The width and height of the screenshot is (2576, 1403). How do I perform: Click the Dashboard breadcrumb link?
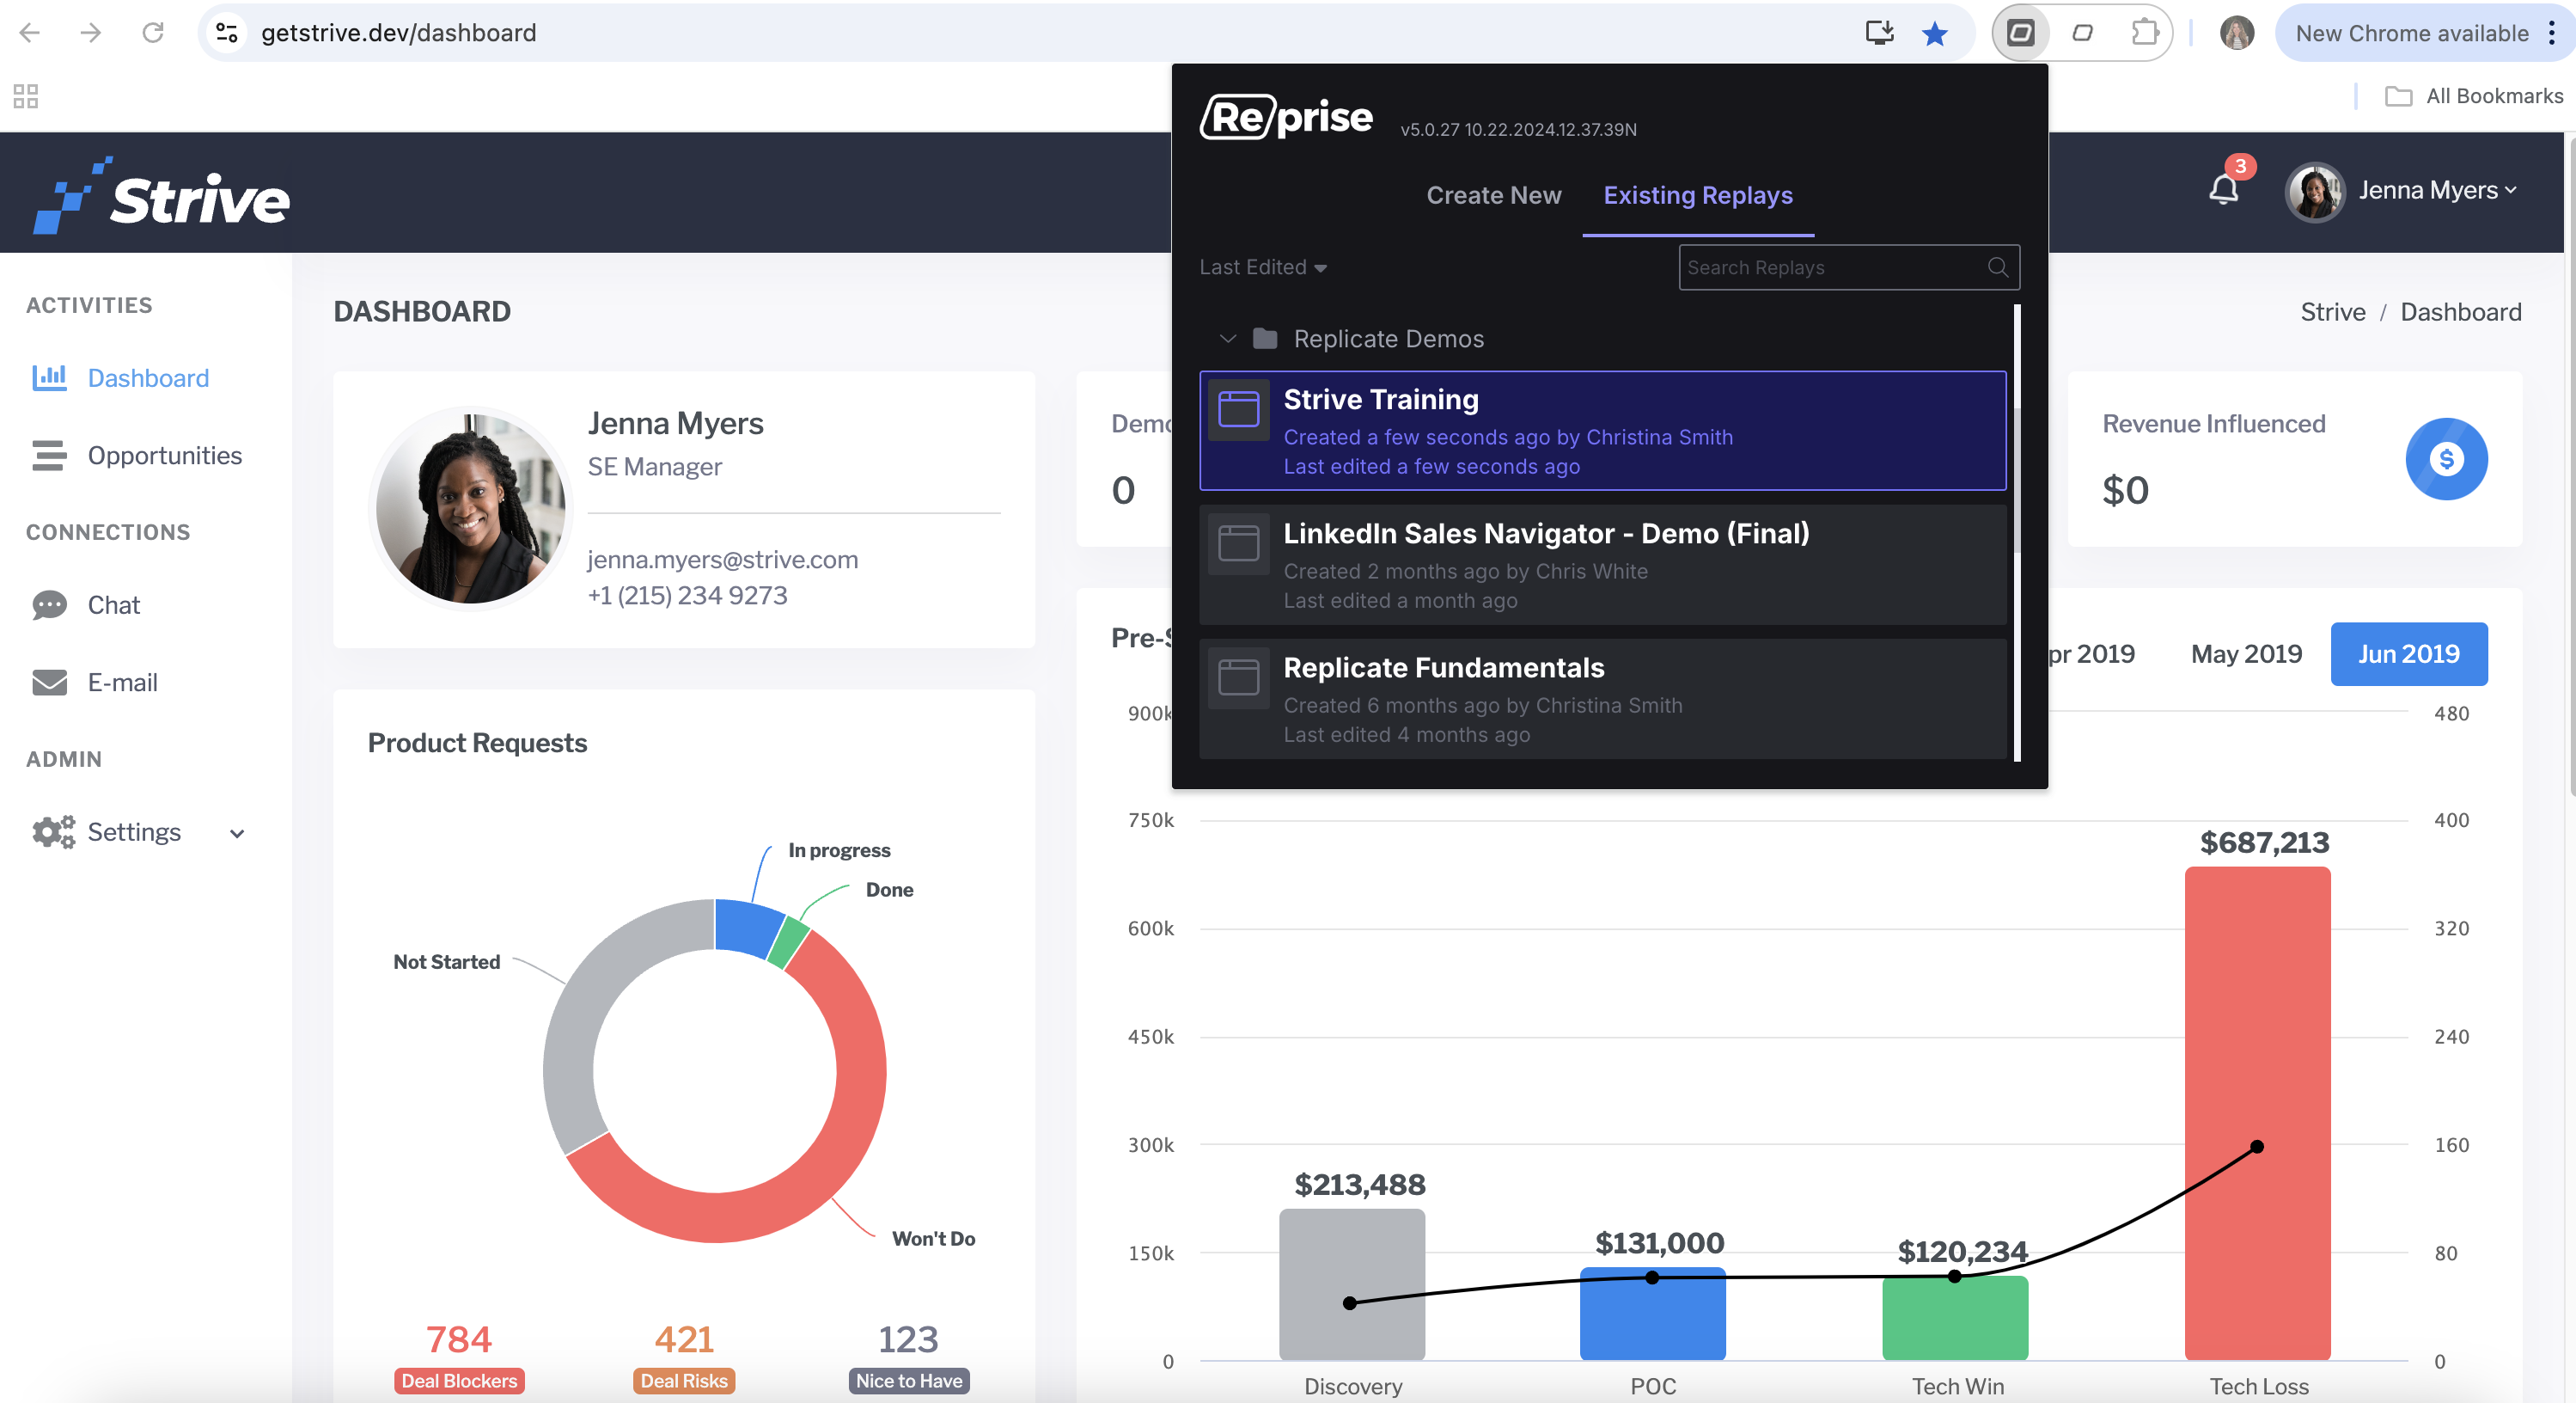coord(2460,311)
